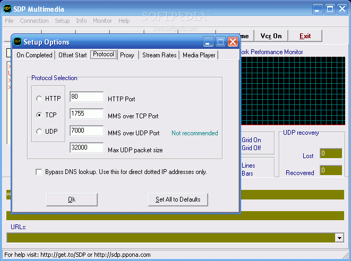The image size is (351, 261).
Task: Maximize the SDP Multimedia main window
Action: tap(330, 9)
